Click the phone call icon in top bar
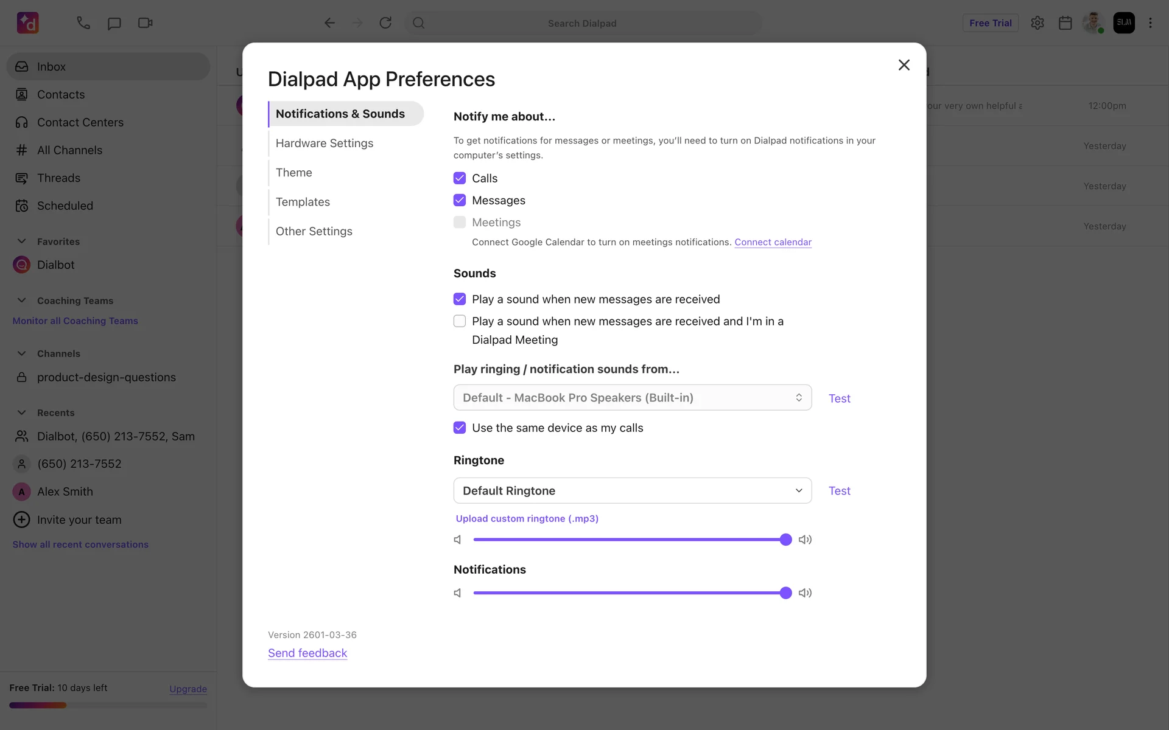1169x730 pixels. (x=83, y=23)
